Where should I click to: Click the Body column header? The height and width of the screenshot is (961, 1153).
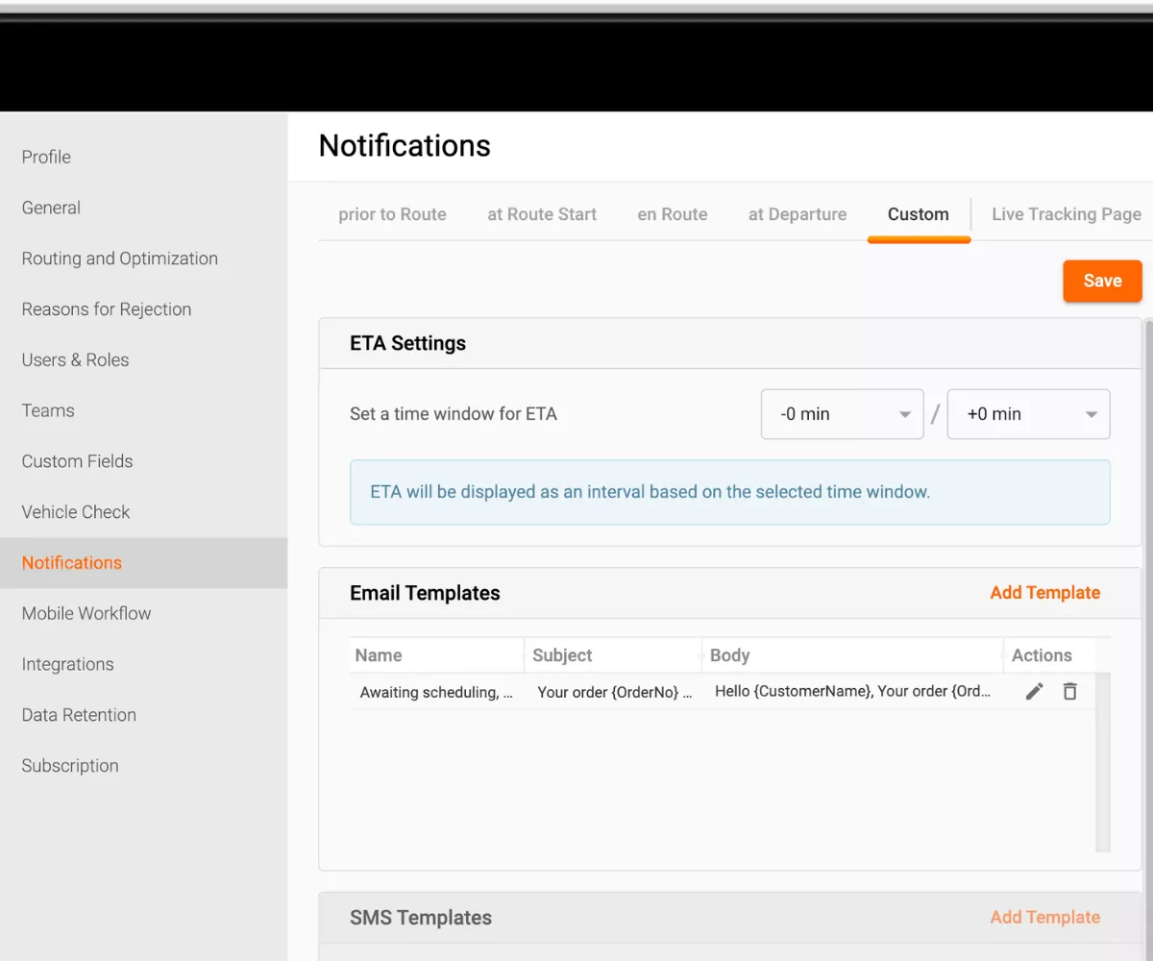click(x=853, y=655)
